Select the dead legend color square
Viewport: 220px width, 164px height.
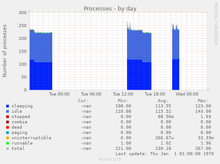pyautogui.click(x=8, y=127)
